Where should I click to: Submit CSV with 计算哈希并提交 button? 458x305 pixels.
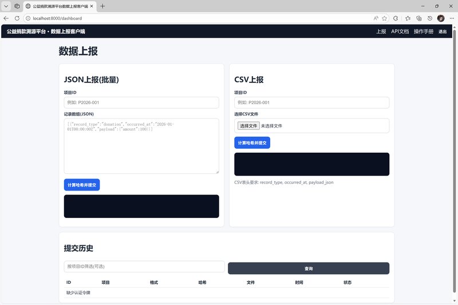[x=252, y=142]
